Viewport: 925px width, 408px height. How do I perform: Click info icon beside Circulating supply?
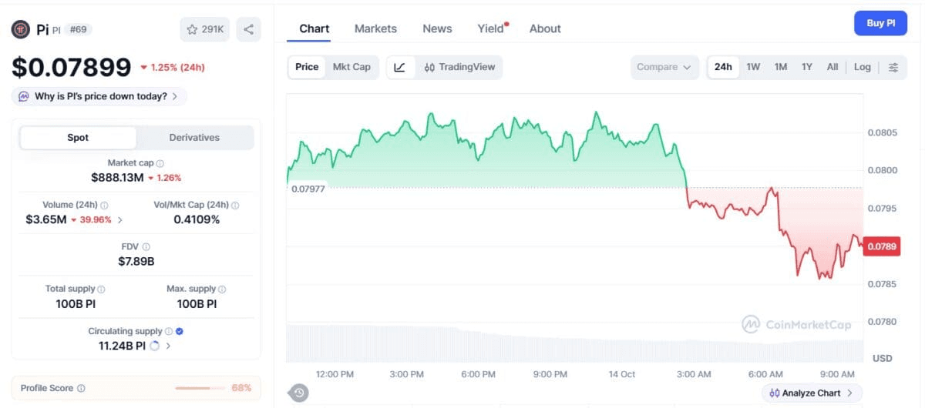click(169, 331)
